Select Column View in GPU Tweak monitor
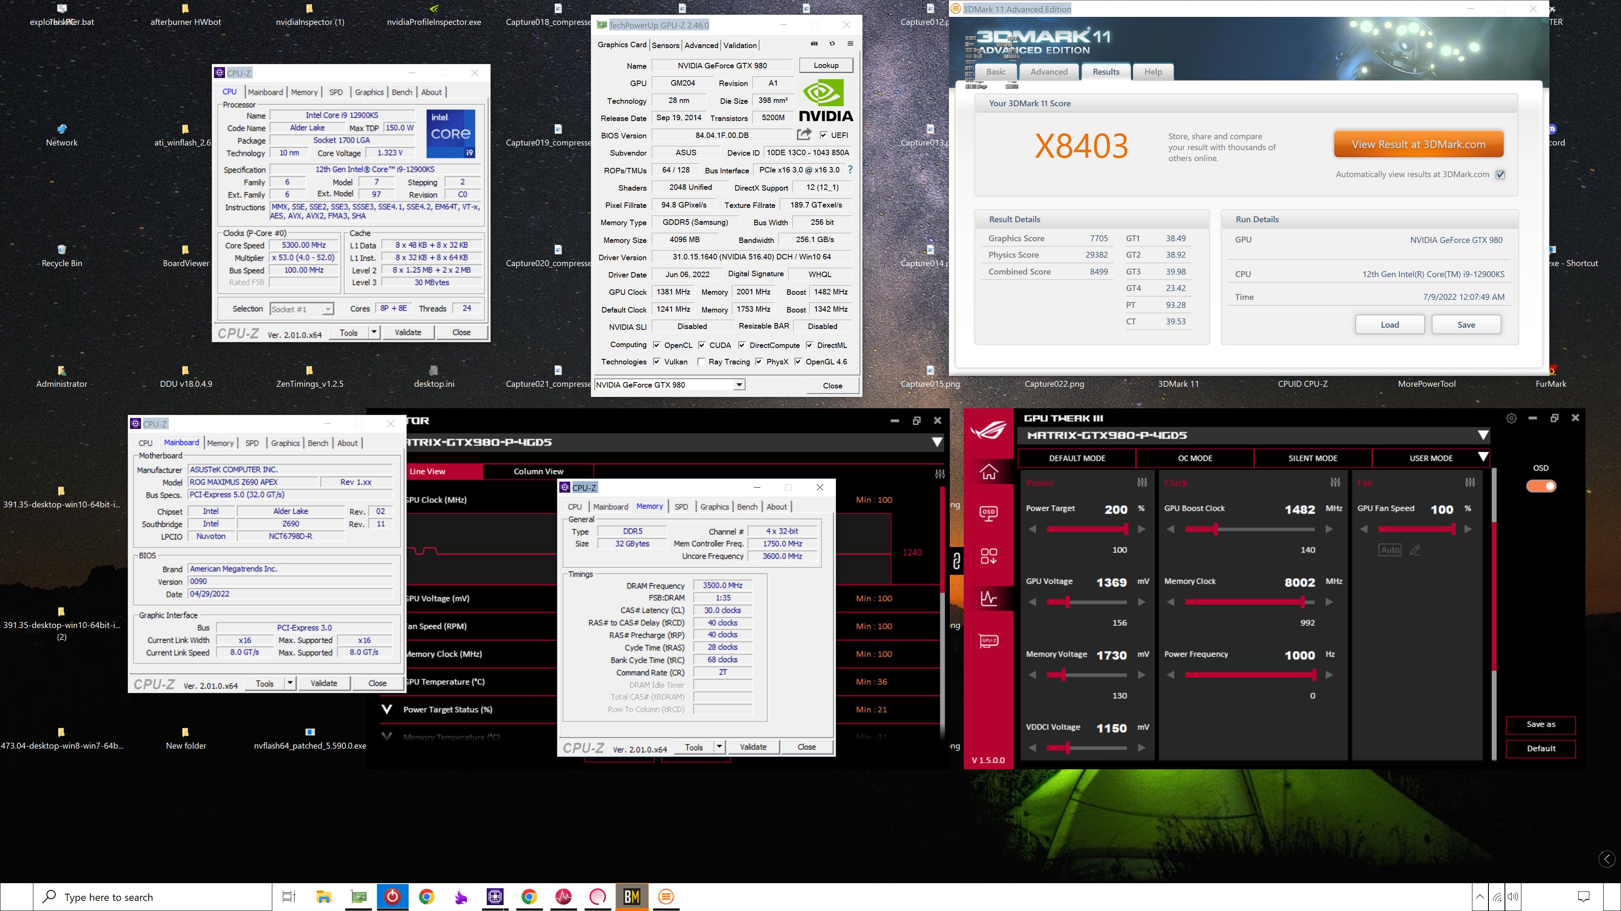The width and height of the screenshot is (1621, 911). click(x=538, y=472)
